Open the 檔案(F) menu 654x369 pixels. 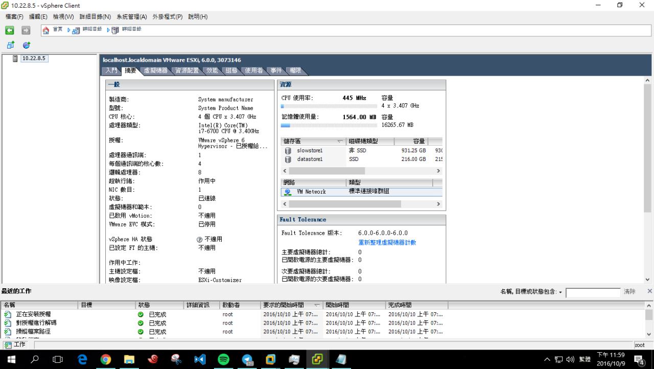point(14,17)
